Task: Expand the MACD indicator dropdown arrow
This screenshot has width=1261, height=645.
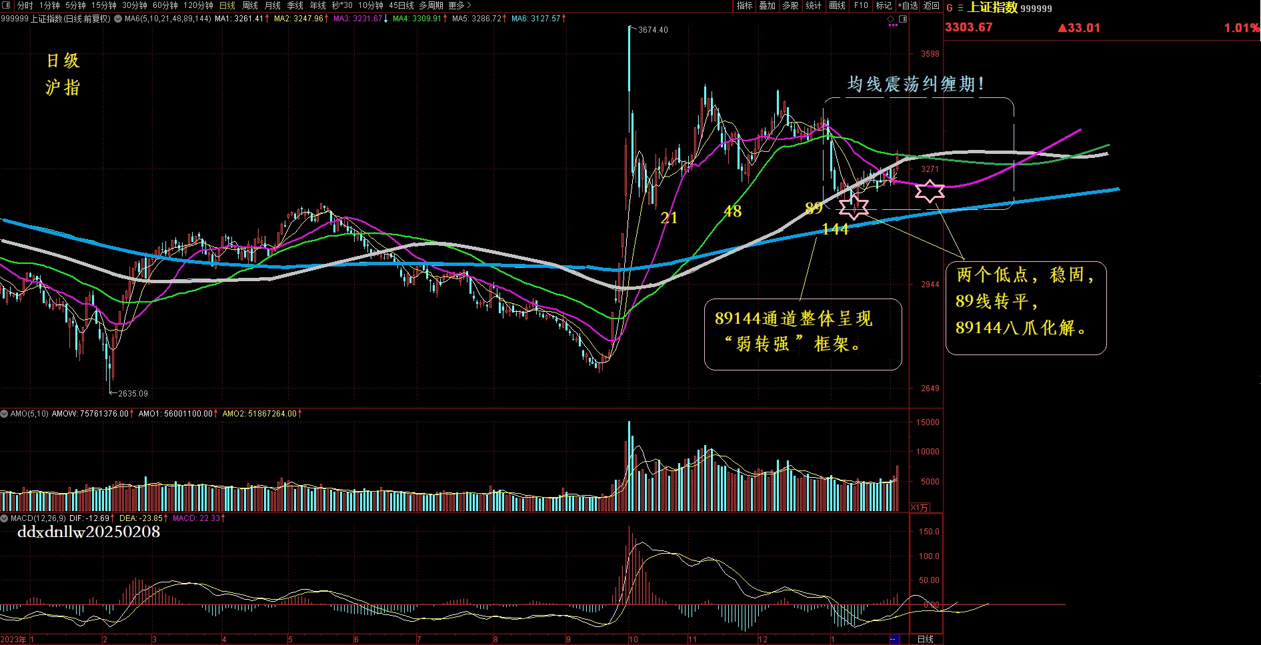Action: 5,518
